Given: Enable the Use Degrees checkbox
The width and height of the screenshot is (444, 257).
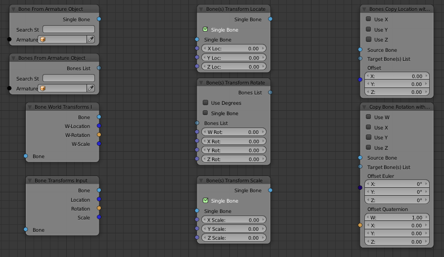Looking at the screenshot, I should click(x=206, y=103).
